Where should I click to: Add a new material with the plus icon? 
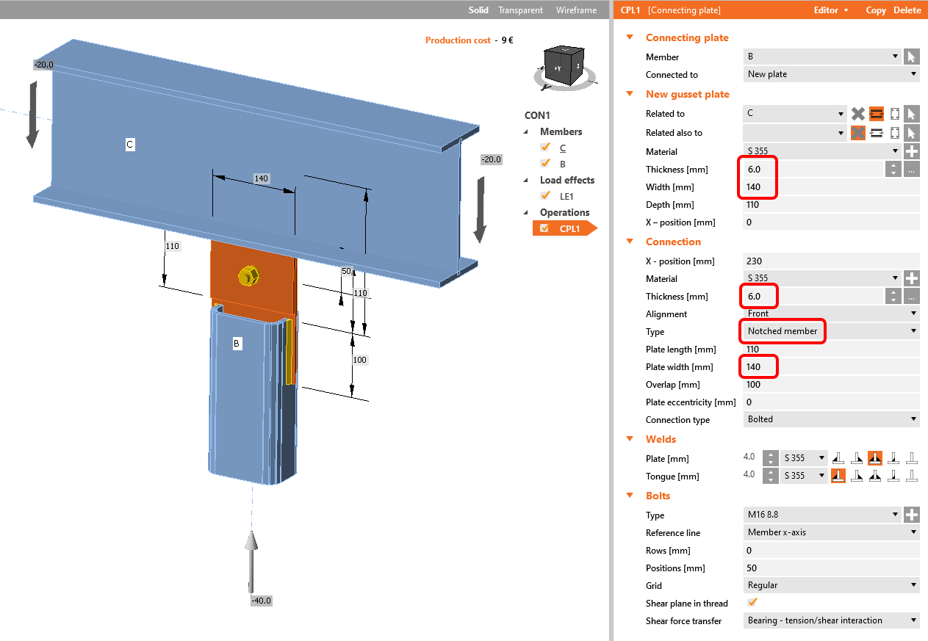(913, 151)
